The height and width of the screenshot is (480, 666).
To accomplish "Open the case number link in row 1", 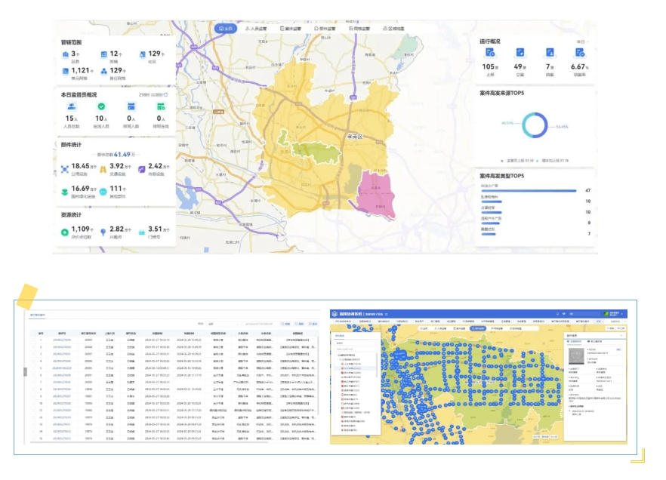I will click(x=61, y=340).
